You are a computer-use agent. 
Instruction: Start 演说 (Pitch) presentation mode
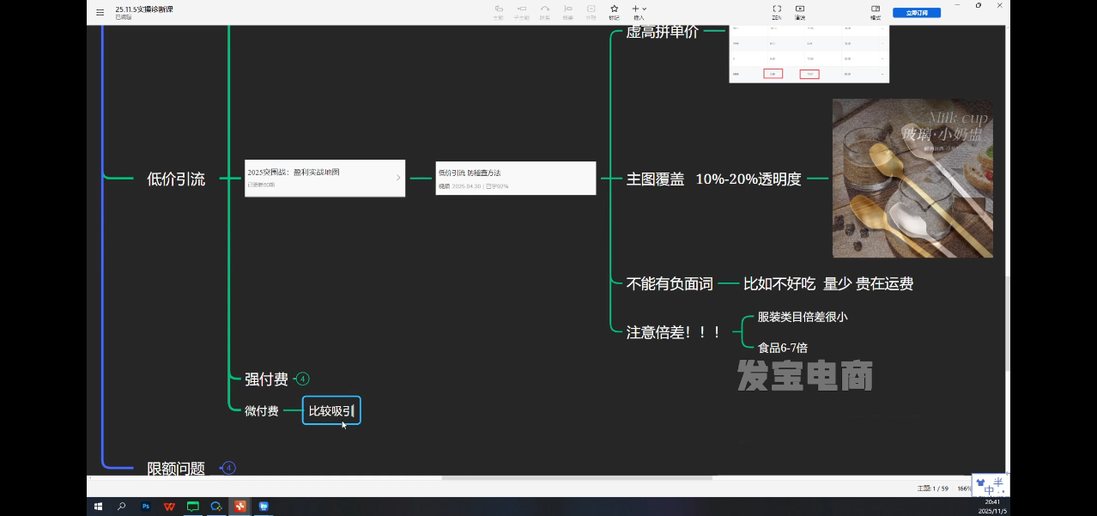(800, 11)
